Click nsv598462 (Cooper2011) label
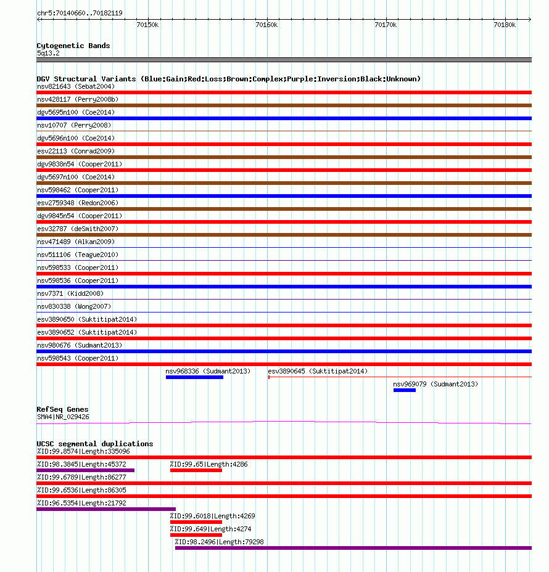 pyautogui.click(x=78, y=190)
